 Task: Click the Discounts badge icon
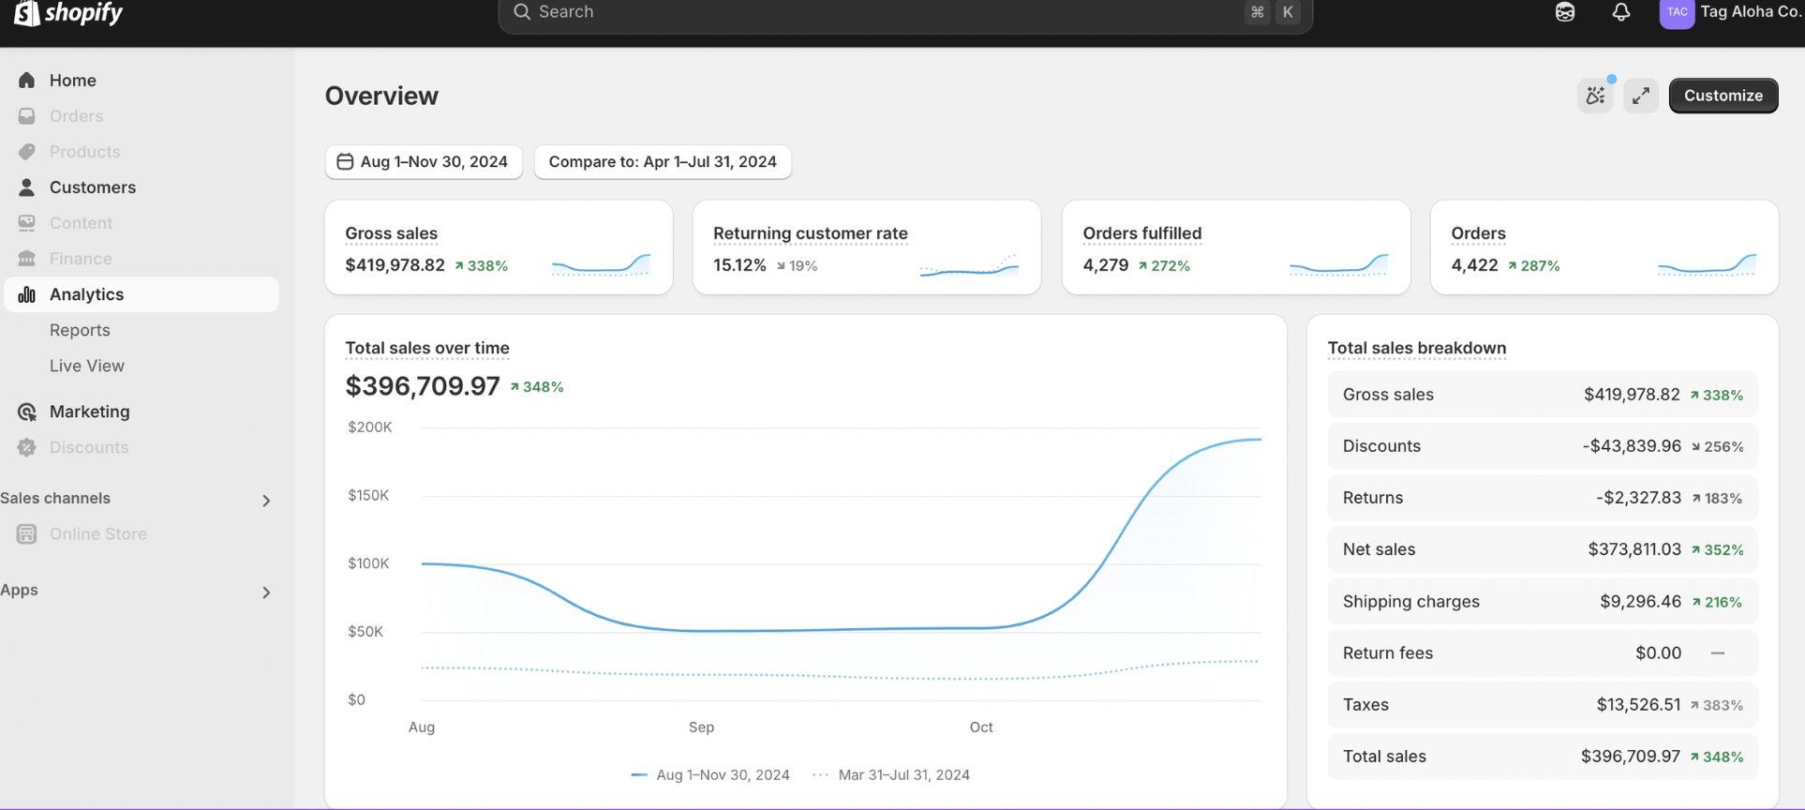tap(26, 447)
